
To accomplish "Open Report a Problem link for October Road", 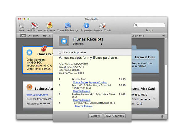I will point(98,82).
